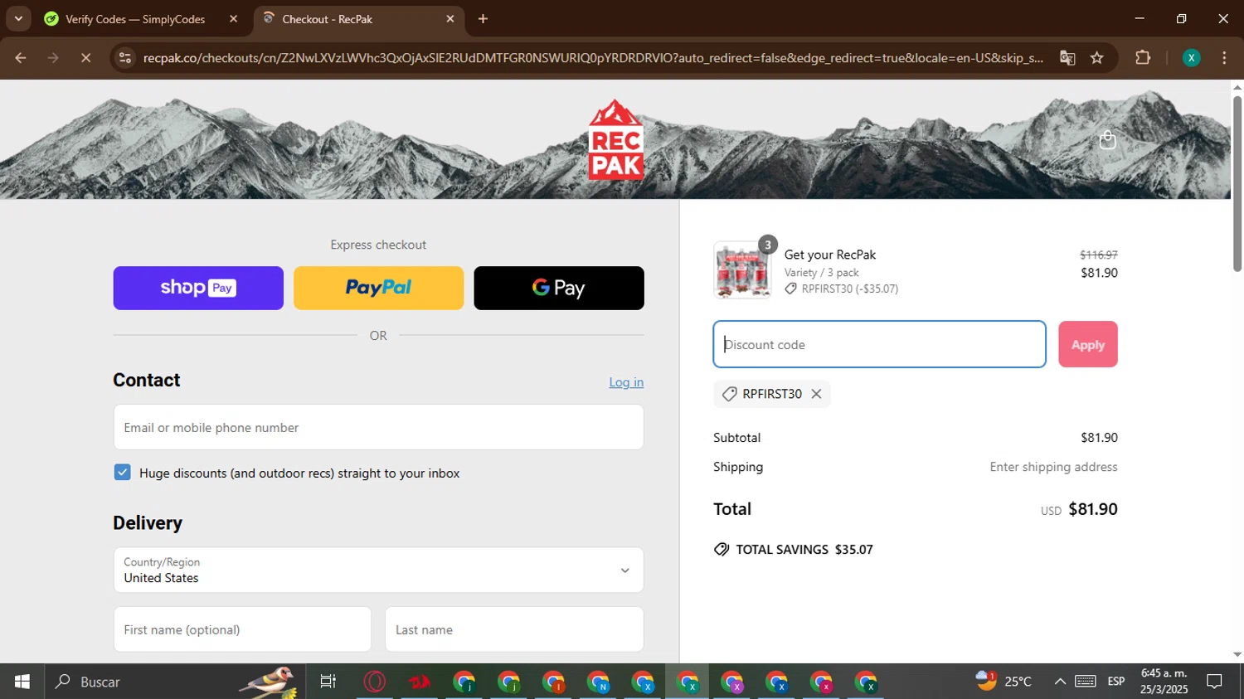1244x699 pixels.
Task: Open the Chrome profile avatar
Action: (x=1191, y=58)
